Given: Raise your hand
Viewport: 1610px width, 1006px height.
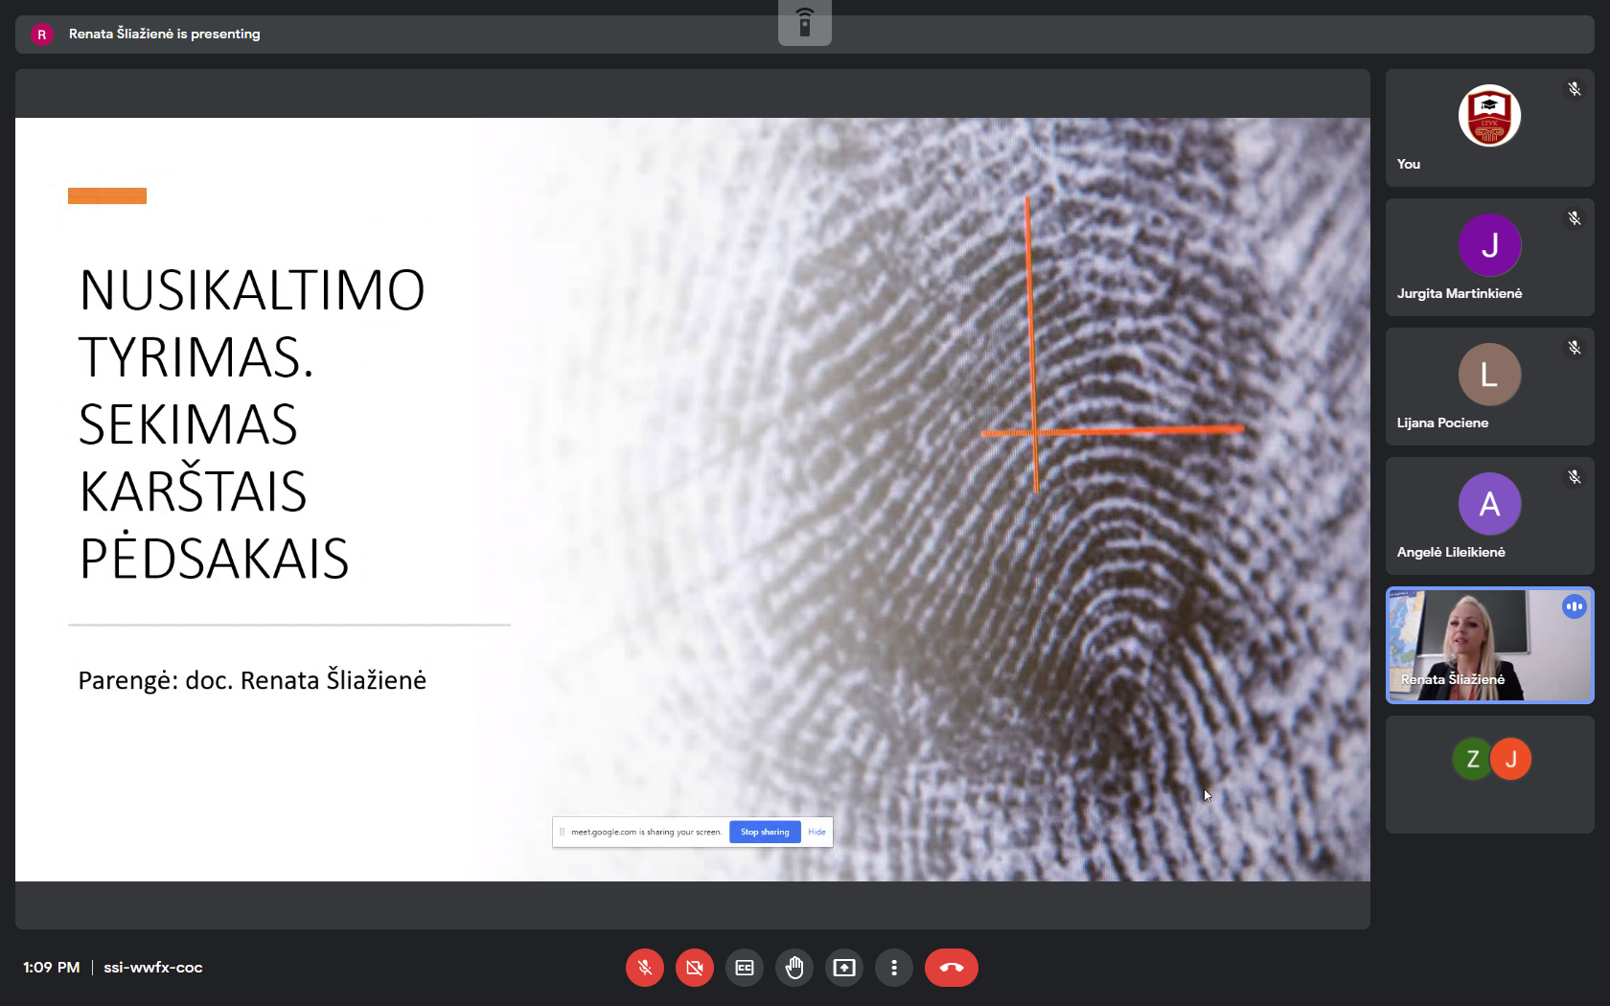Looking at the screenshot, I should coord(794,968).
